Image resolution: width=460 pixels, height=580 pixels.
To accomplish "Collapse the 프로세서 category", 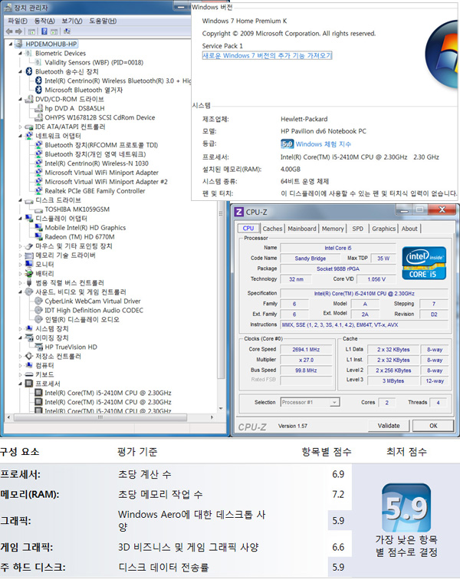I will [x=21, y=384].
